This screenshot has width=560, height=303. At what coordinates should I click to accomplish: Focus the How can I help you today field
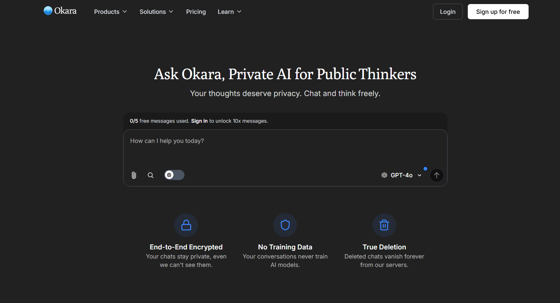pyautogui.click(x=285, y=148)
